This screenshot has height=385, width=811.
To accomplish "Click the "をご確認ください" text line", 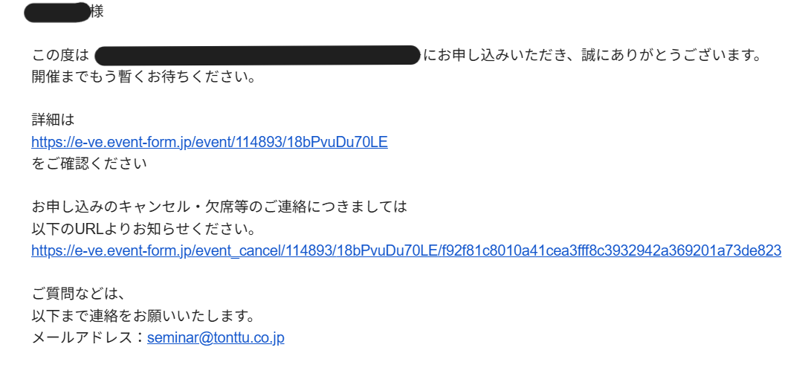I will click(x=89, y=164).
